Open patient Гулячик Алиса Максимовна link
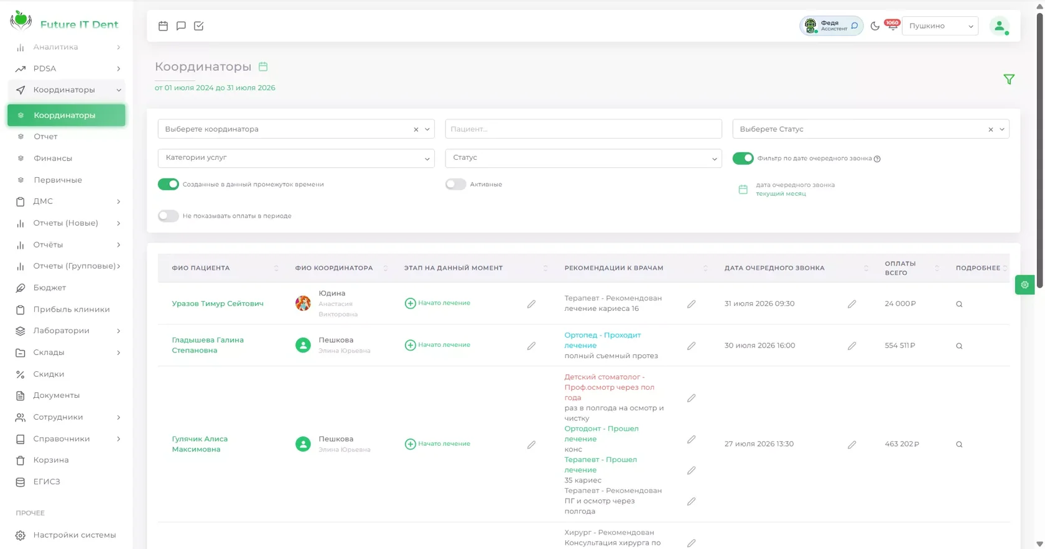Viewport: 1045px width, 549px height. pos(200,444)
